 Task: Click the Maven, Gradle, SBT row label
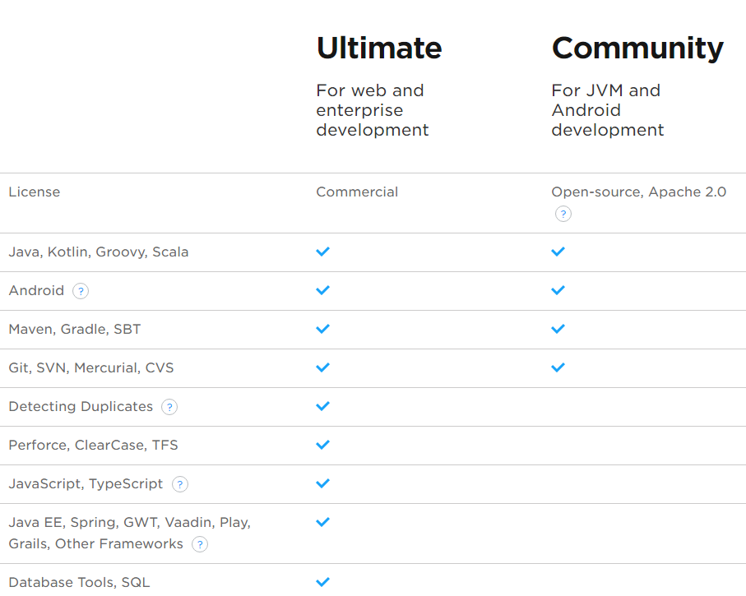click(75, 329)
